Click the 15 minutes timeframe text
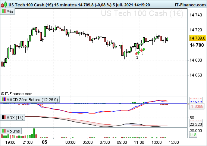The image size is (207, 146). click(x=65, y=5)
